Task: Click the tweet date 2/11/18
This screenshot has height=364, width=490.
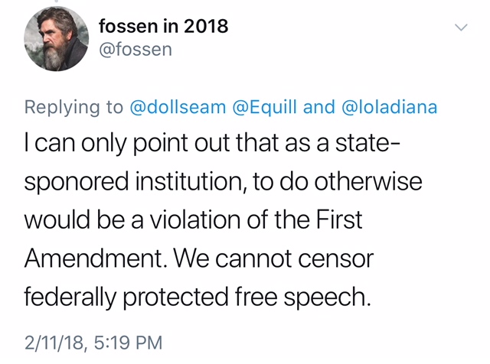Action: [x=55, y=340]
